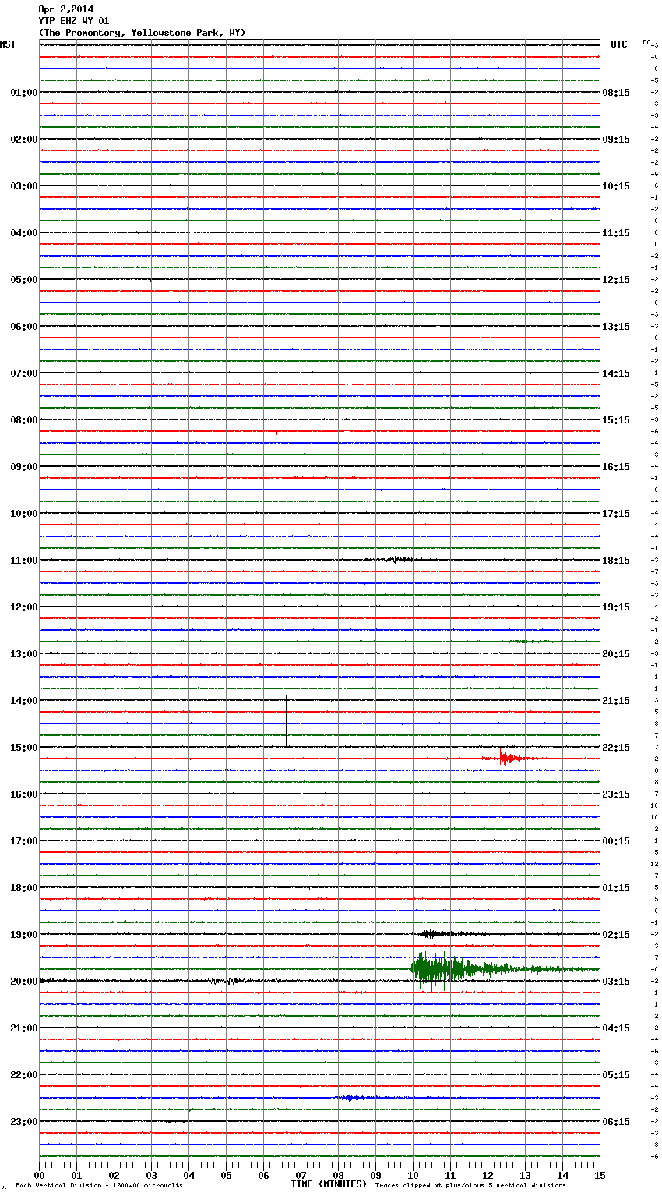This screenshot has height=1196, width=662.
Task: Click the 16:15 UTC label
Action: point(616,467)
